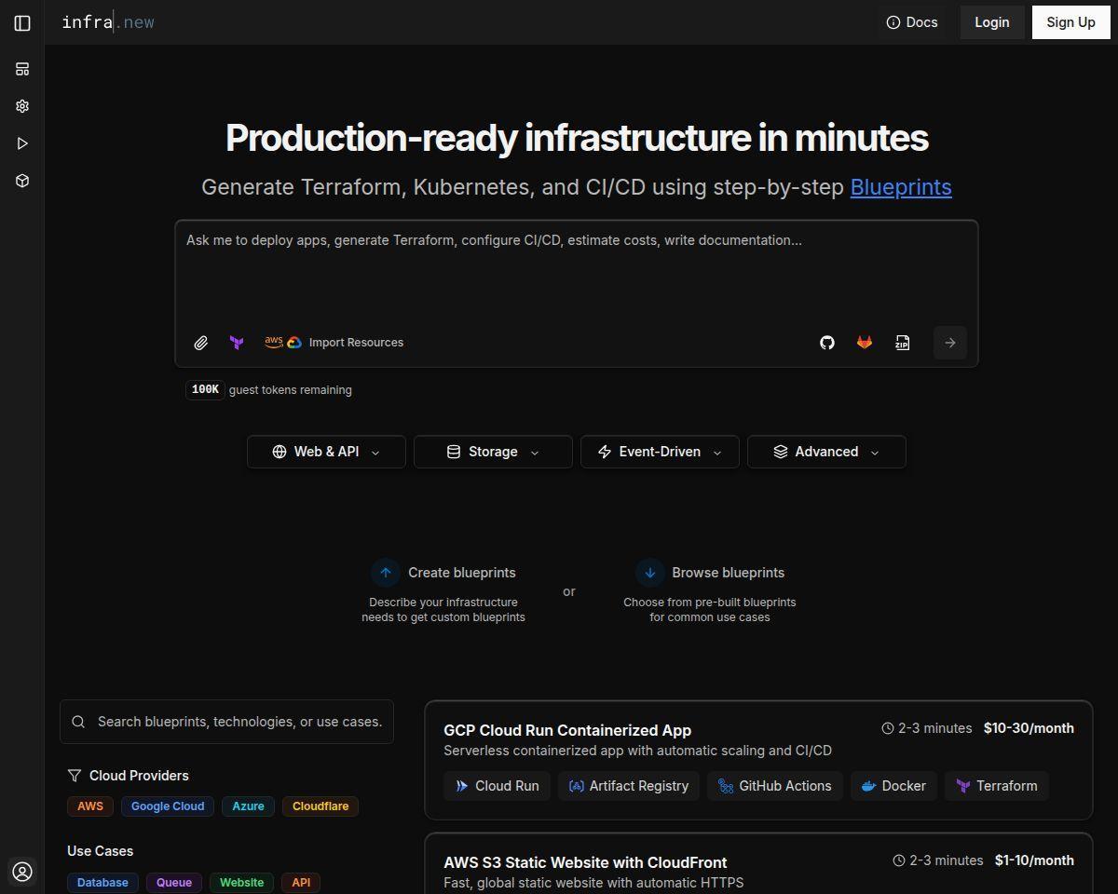The image size is (1118, 894).
Task: Expand the Storage dropdown
Action: tap(493, 452)
